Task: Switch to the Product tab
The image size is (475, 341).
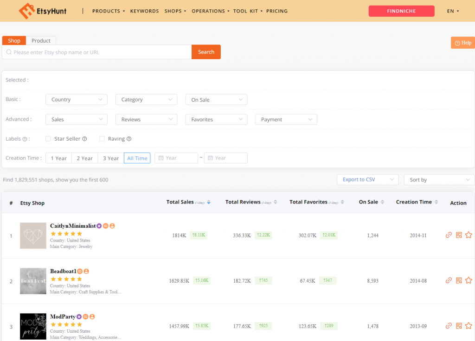Action: pyautogui.click(x=41, y=41)
